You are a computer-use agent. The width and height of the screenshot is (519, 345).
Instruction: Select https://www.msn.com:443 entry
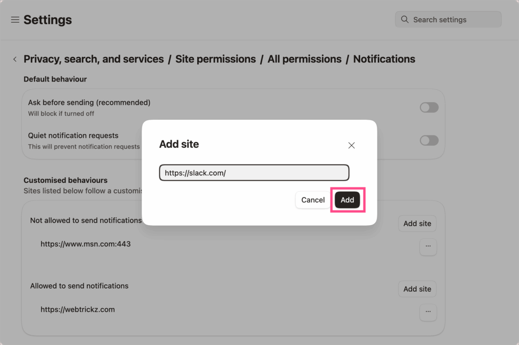(86, 244)
